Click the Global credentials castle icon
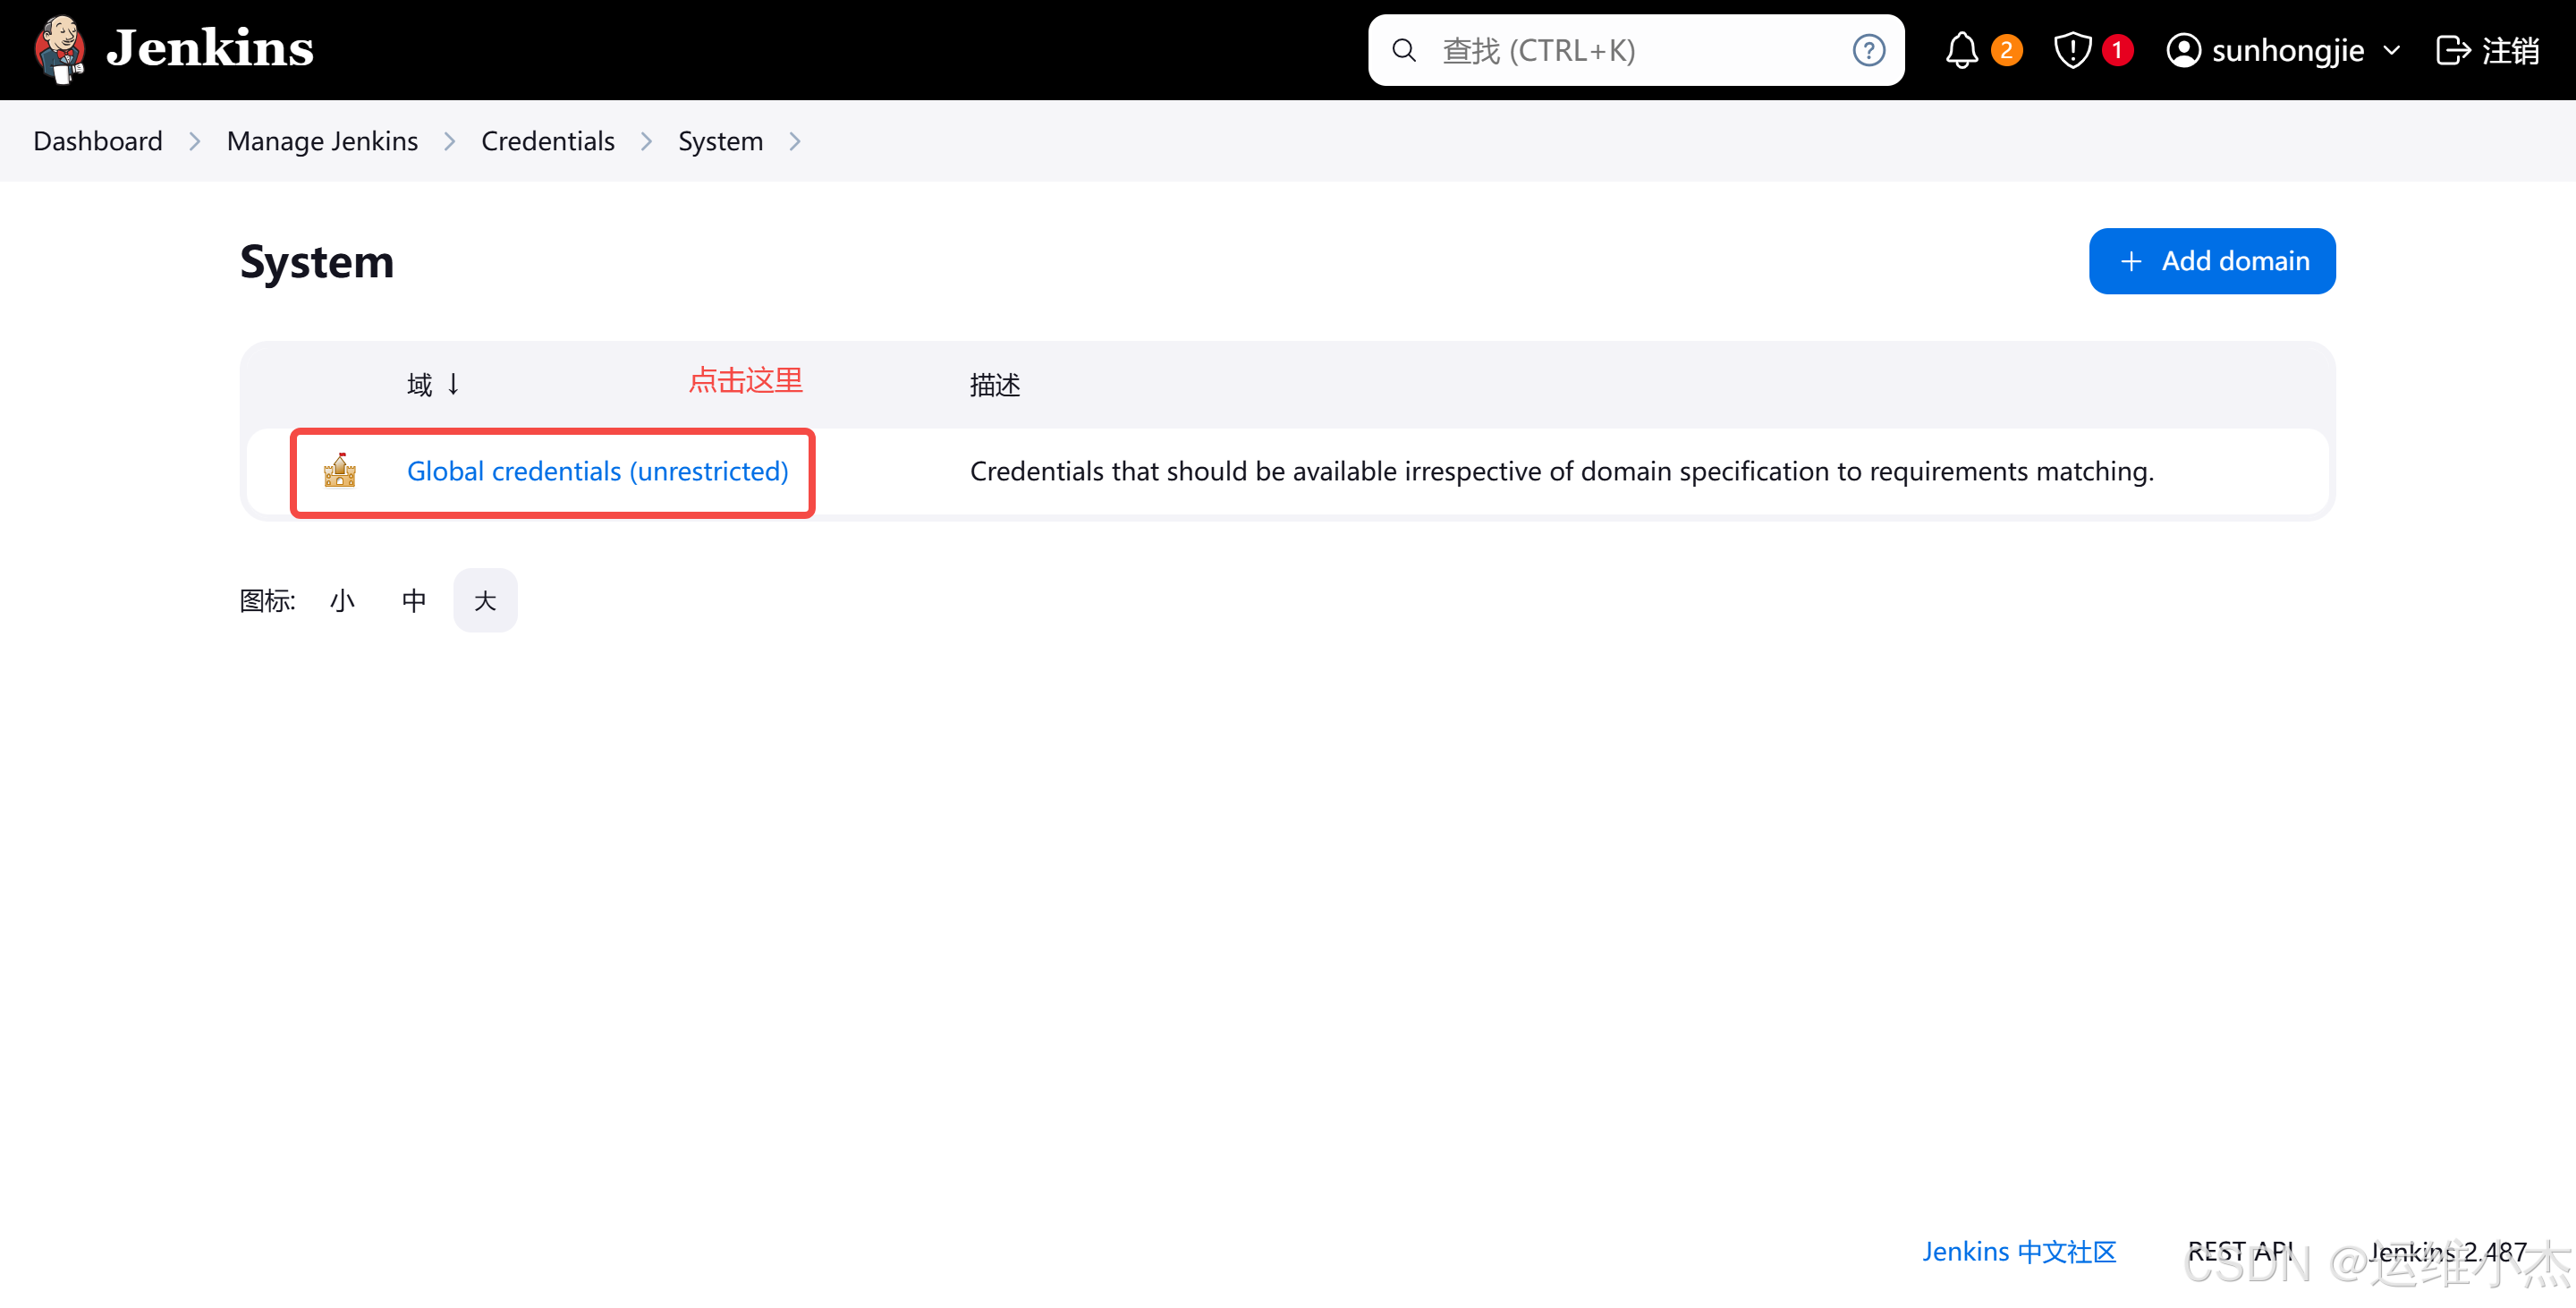The height and width of the screenshot is (1308, 2576). tap(340, 471)
